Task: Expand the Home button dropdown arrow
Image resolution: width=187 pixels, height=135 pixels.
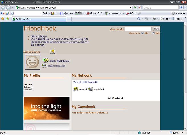Action: coord(143,19)
